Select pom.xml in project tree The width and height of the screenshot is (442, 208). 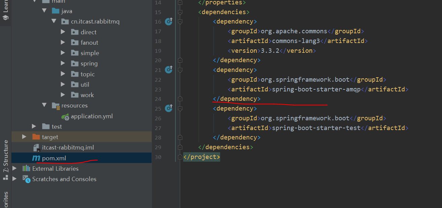point(82,158)
